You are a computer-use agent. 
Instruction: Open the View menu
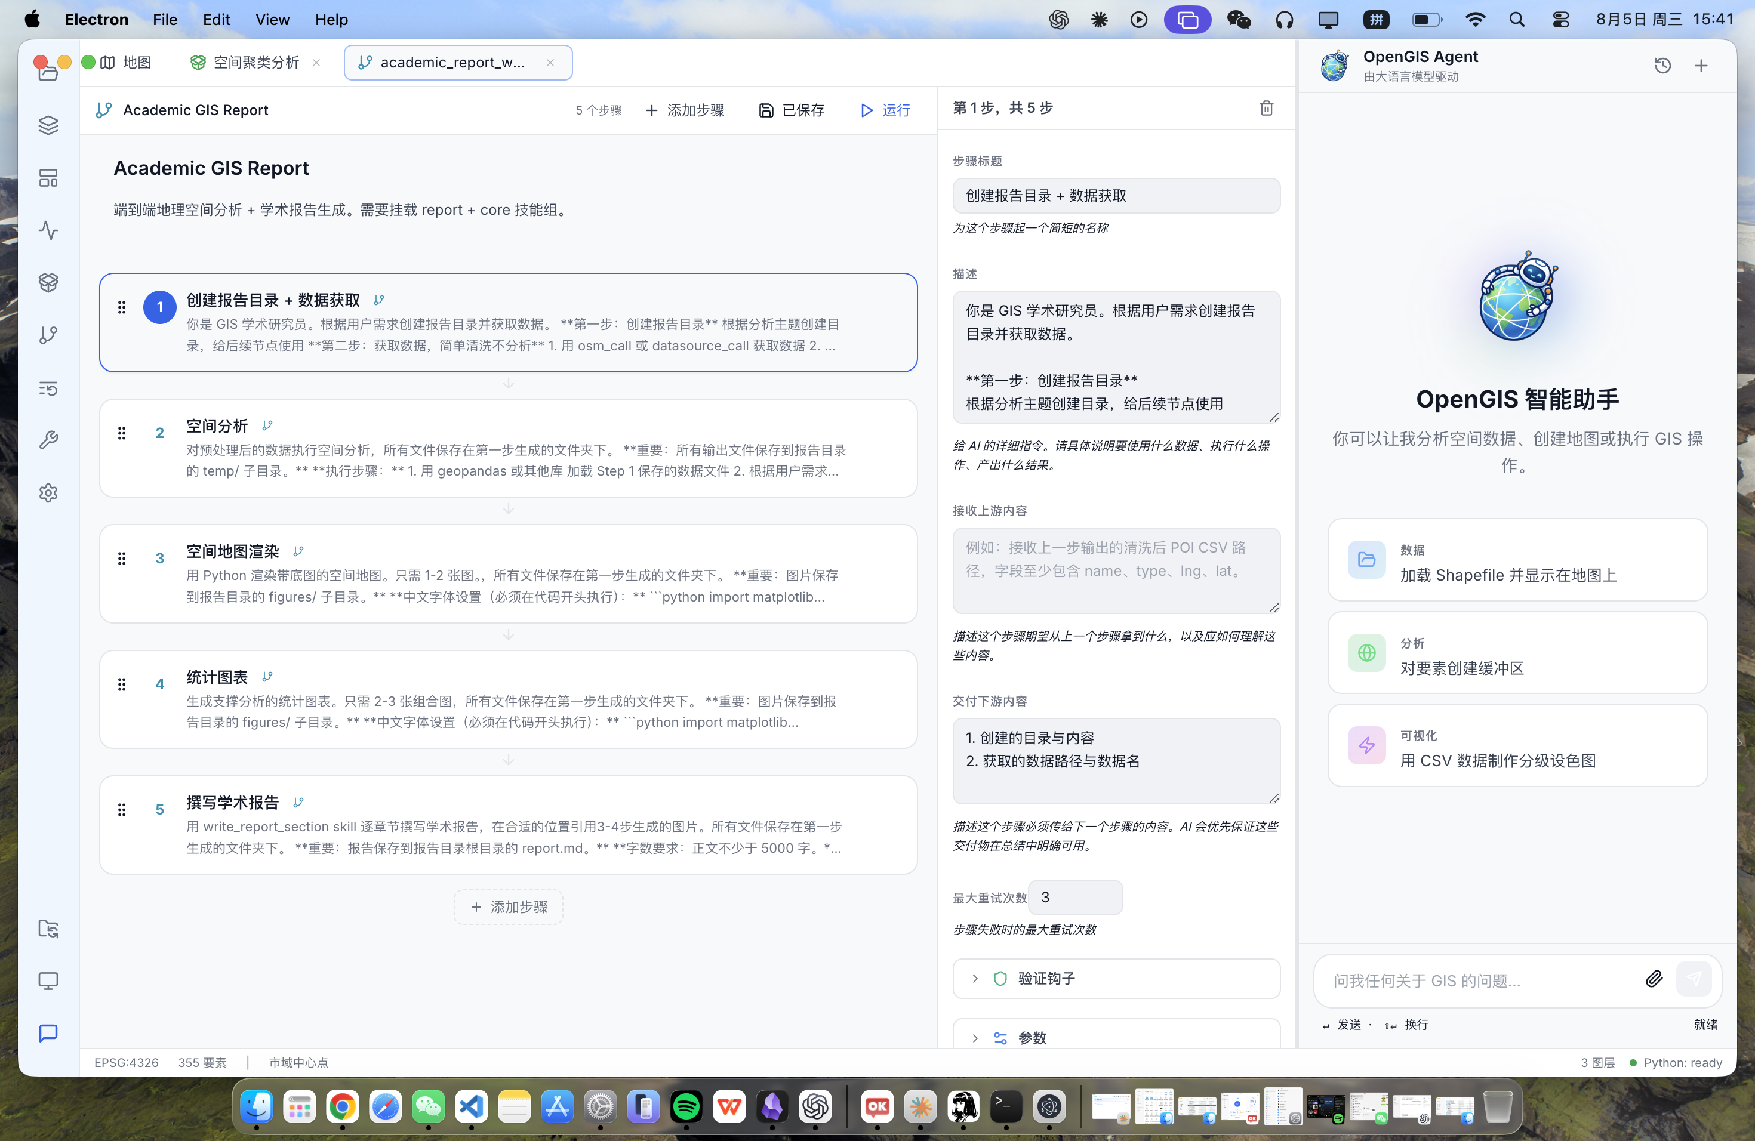pyautogui.click(x=272, y=20)
